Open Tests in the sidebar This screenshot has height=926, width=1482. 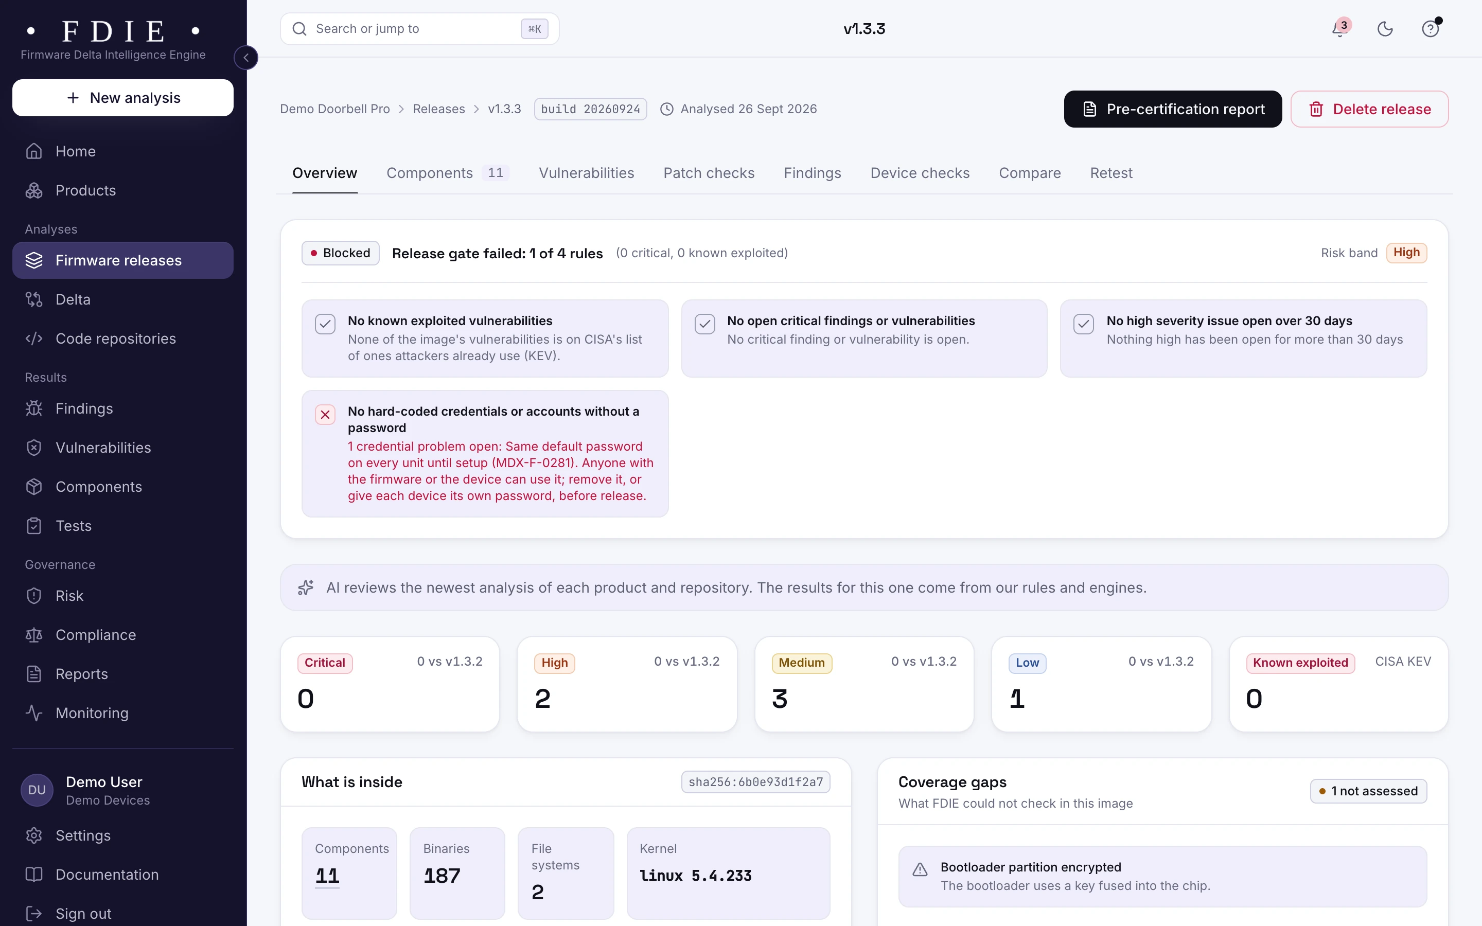coord(123,526)
